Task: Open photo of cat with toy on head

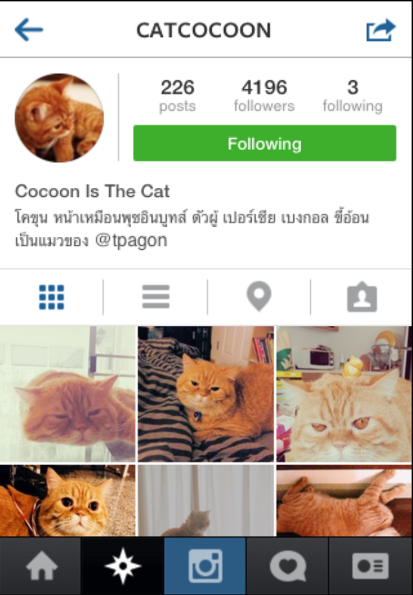Action: point(344,394)
